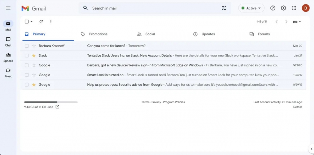
Task: Go to older messages arrow
Action: coord(286,22)
